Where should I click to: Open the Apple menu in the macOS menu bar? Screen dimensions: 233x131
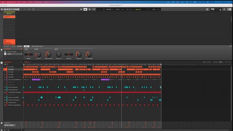3,2
